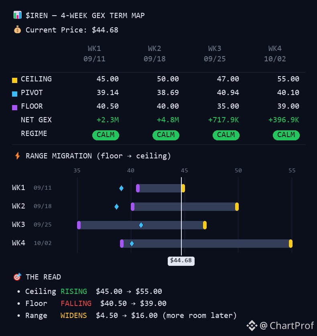Click the purple FLOOR legend swatch
Image resolution: width=317 pixels, height=336 pixels.
coord(14,107)
